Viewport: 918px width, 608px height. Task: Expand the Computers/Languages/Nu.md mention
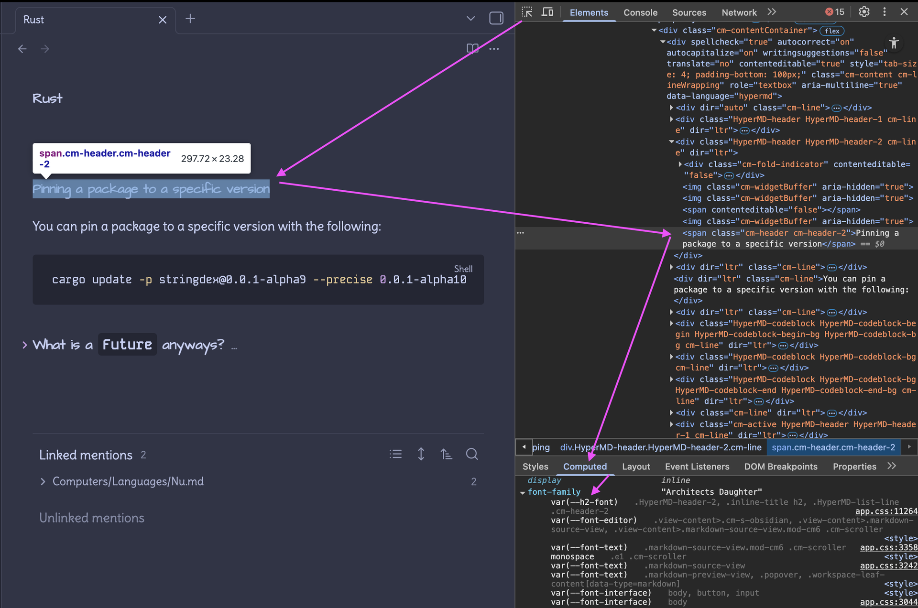[x=44, y=481]
